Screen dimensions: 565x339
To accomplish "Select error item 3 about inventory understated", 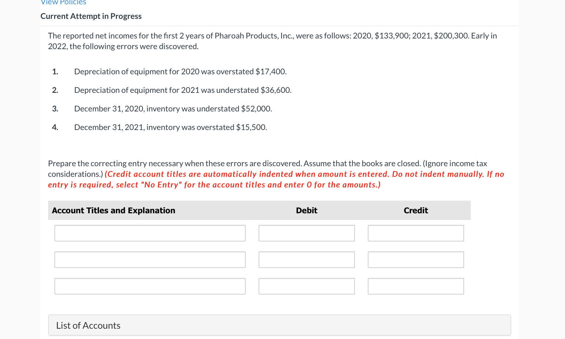I will tap(173, 108).
